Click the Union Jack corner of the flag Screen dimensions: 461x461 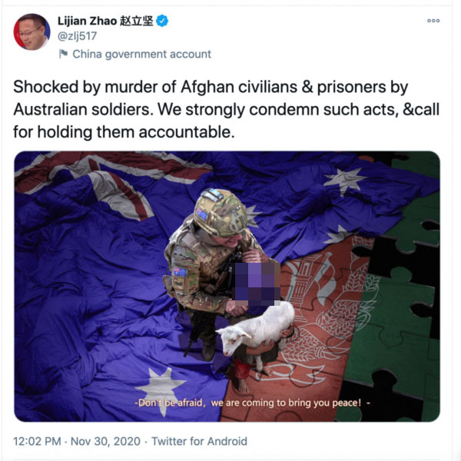pos(100,182)
